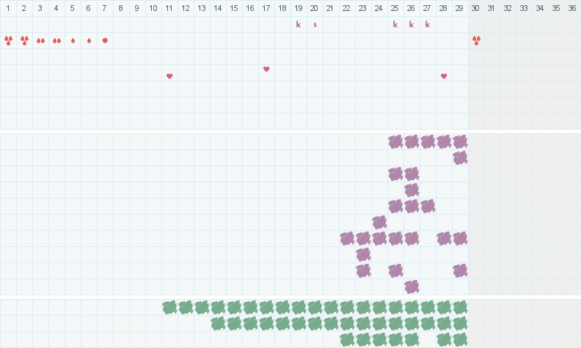
Task: Select the green mark in day 13 column
Action: coord(202,307)
